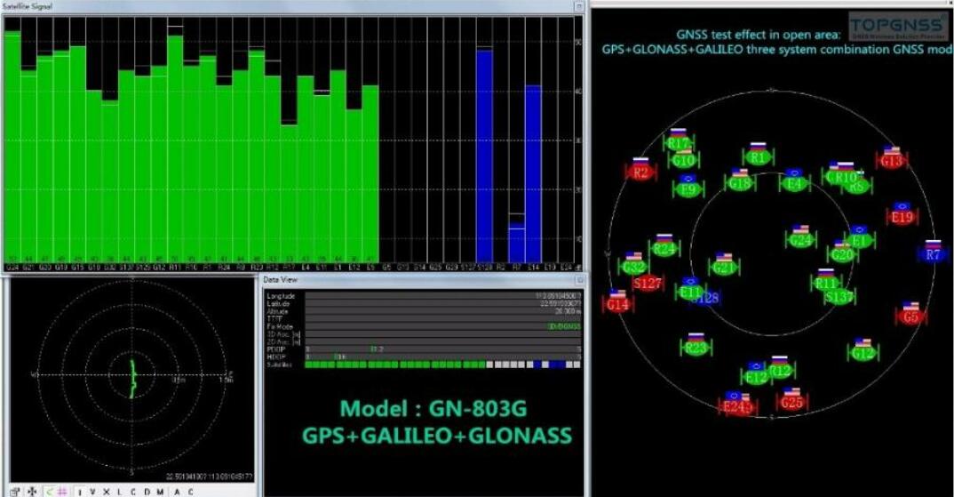Click the V toolbar letter button
Image resolution: width=954 pixels, height=497 pixels.
(x=92, y=492)
